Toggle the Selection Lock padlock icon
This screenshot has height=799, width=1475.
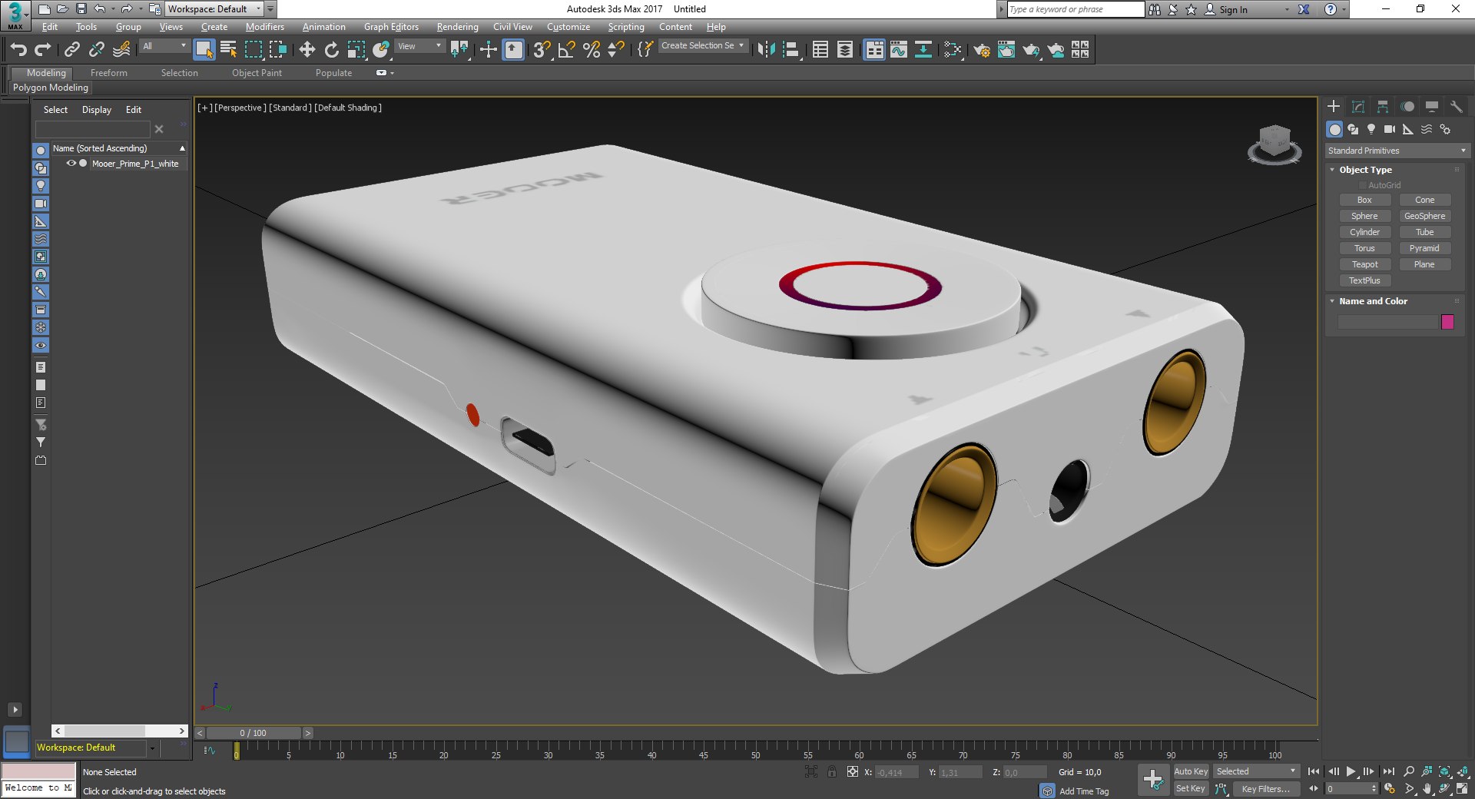[832, 772]
